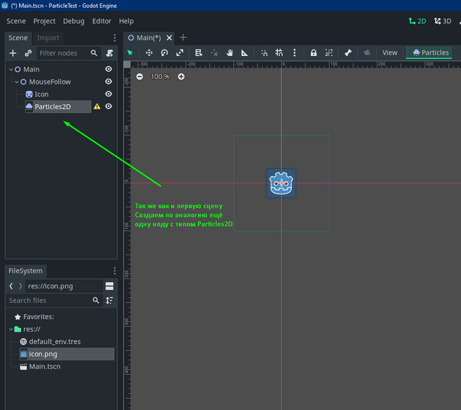Screen dimensions: 461x410
Task: Activate the Rotate mode tool
Action: tap(165, 53)
